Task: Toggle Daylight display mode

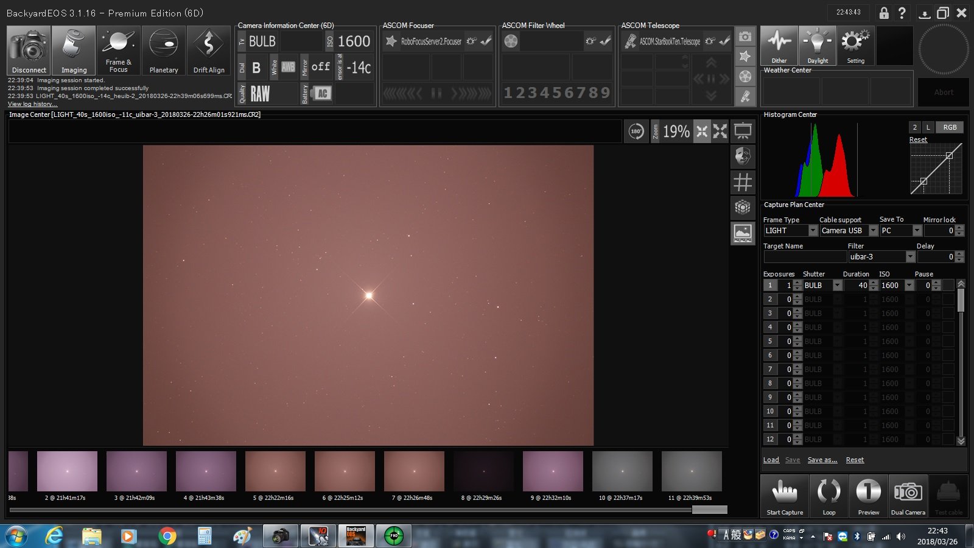Action: (818, 46)
